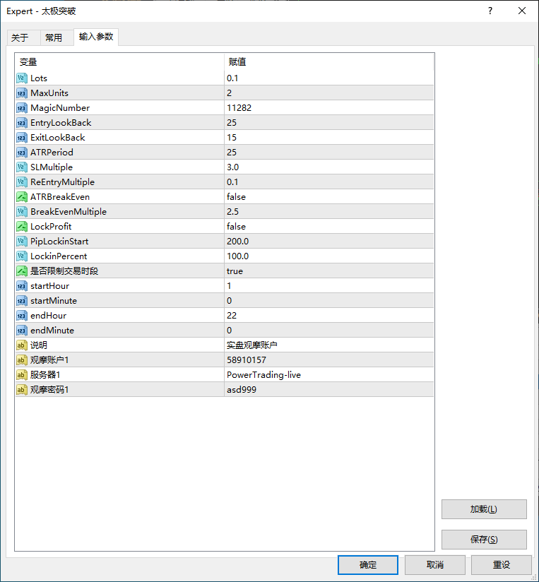This screenshot has width=539, height=582.
Task: Cancel with the 取消 button
Action: 434,565
